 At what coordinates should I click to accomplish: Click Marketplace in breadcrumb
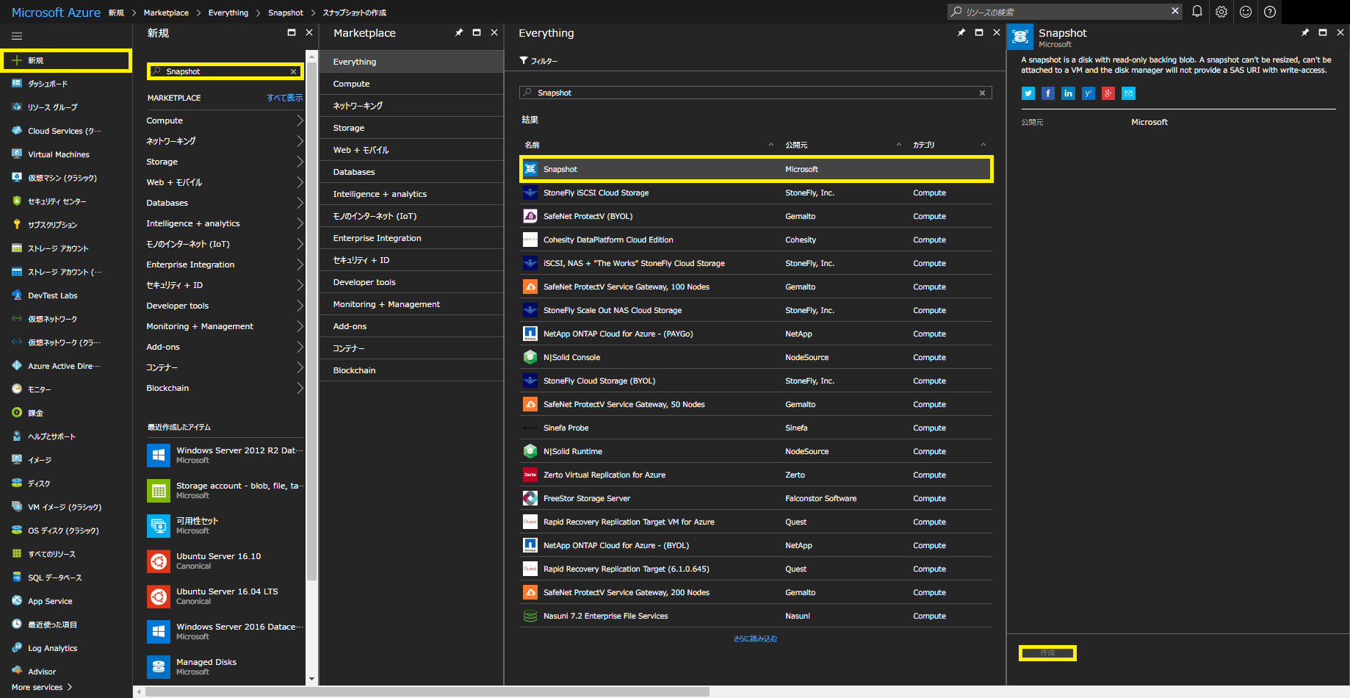166,12
